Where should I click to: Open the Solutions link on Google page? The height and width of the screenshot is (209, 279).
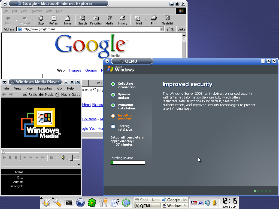coord(89,119)
